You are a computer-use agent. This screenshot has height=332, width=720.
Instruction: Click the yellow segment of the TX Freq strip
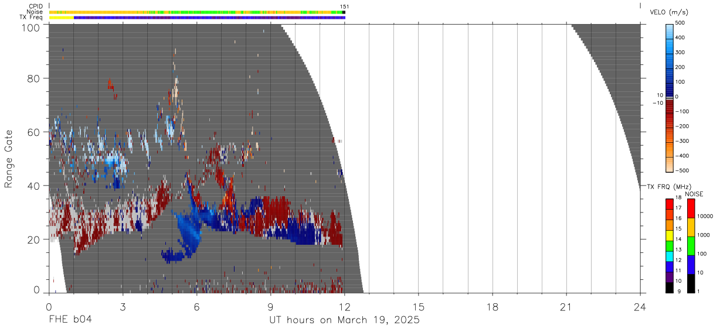(x=61, y=18)
